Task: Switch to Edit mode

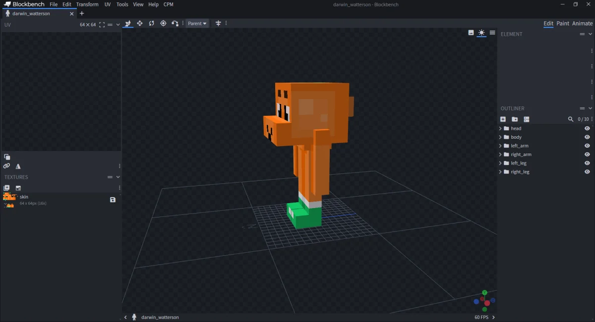Action: [x=548, y=23]
